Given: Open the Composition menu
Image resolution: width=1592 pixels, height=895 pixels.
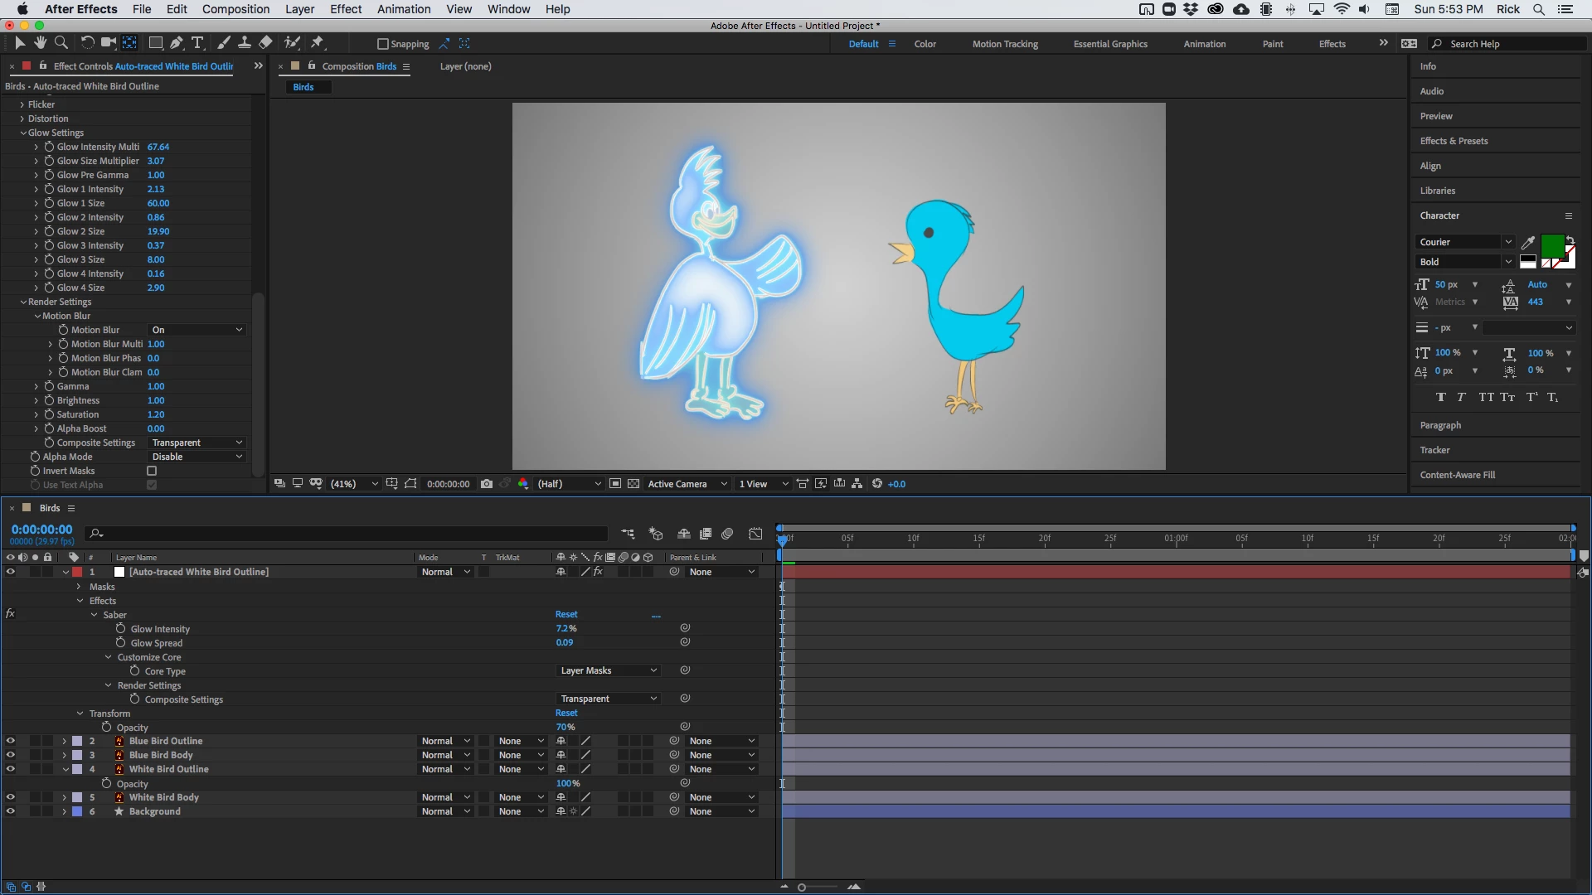Looking at the screenshot, I should [x=235, y=9].
